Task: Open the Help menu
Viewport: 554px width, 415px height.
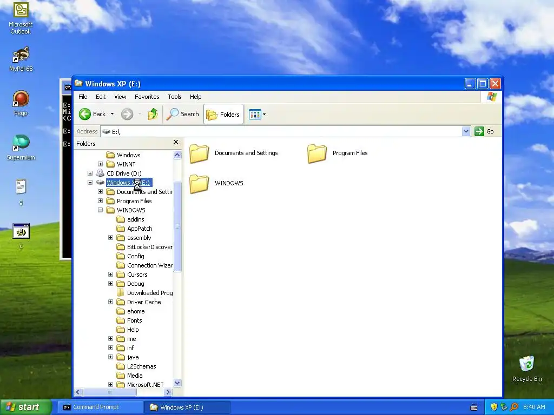Action: point(195,97)
